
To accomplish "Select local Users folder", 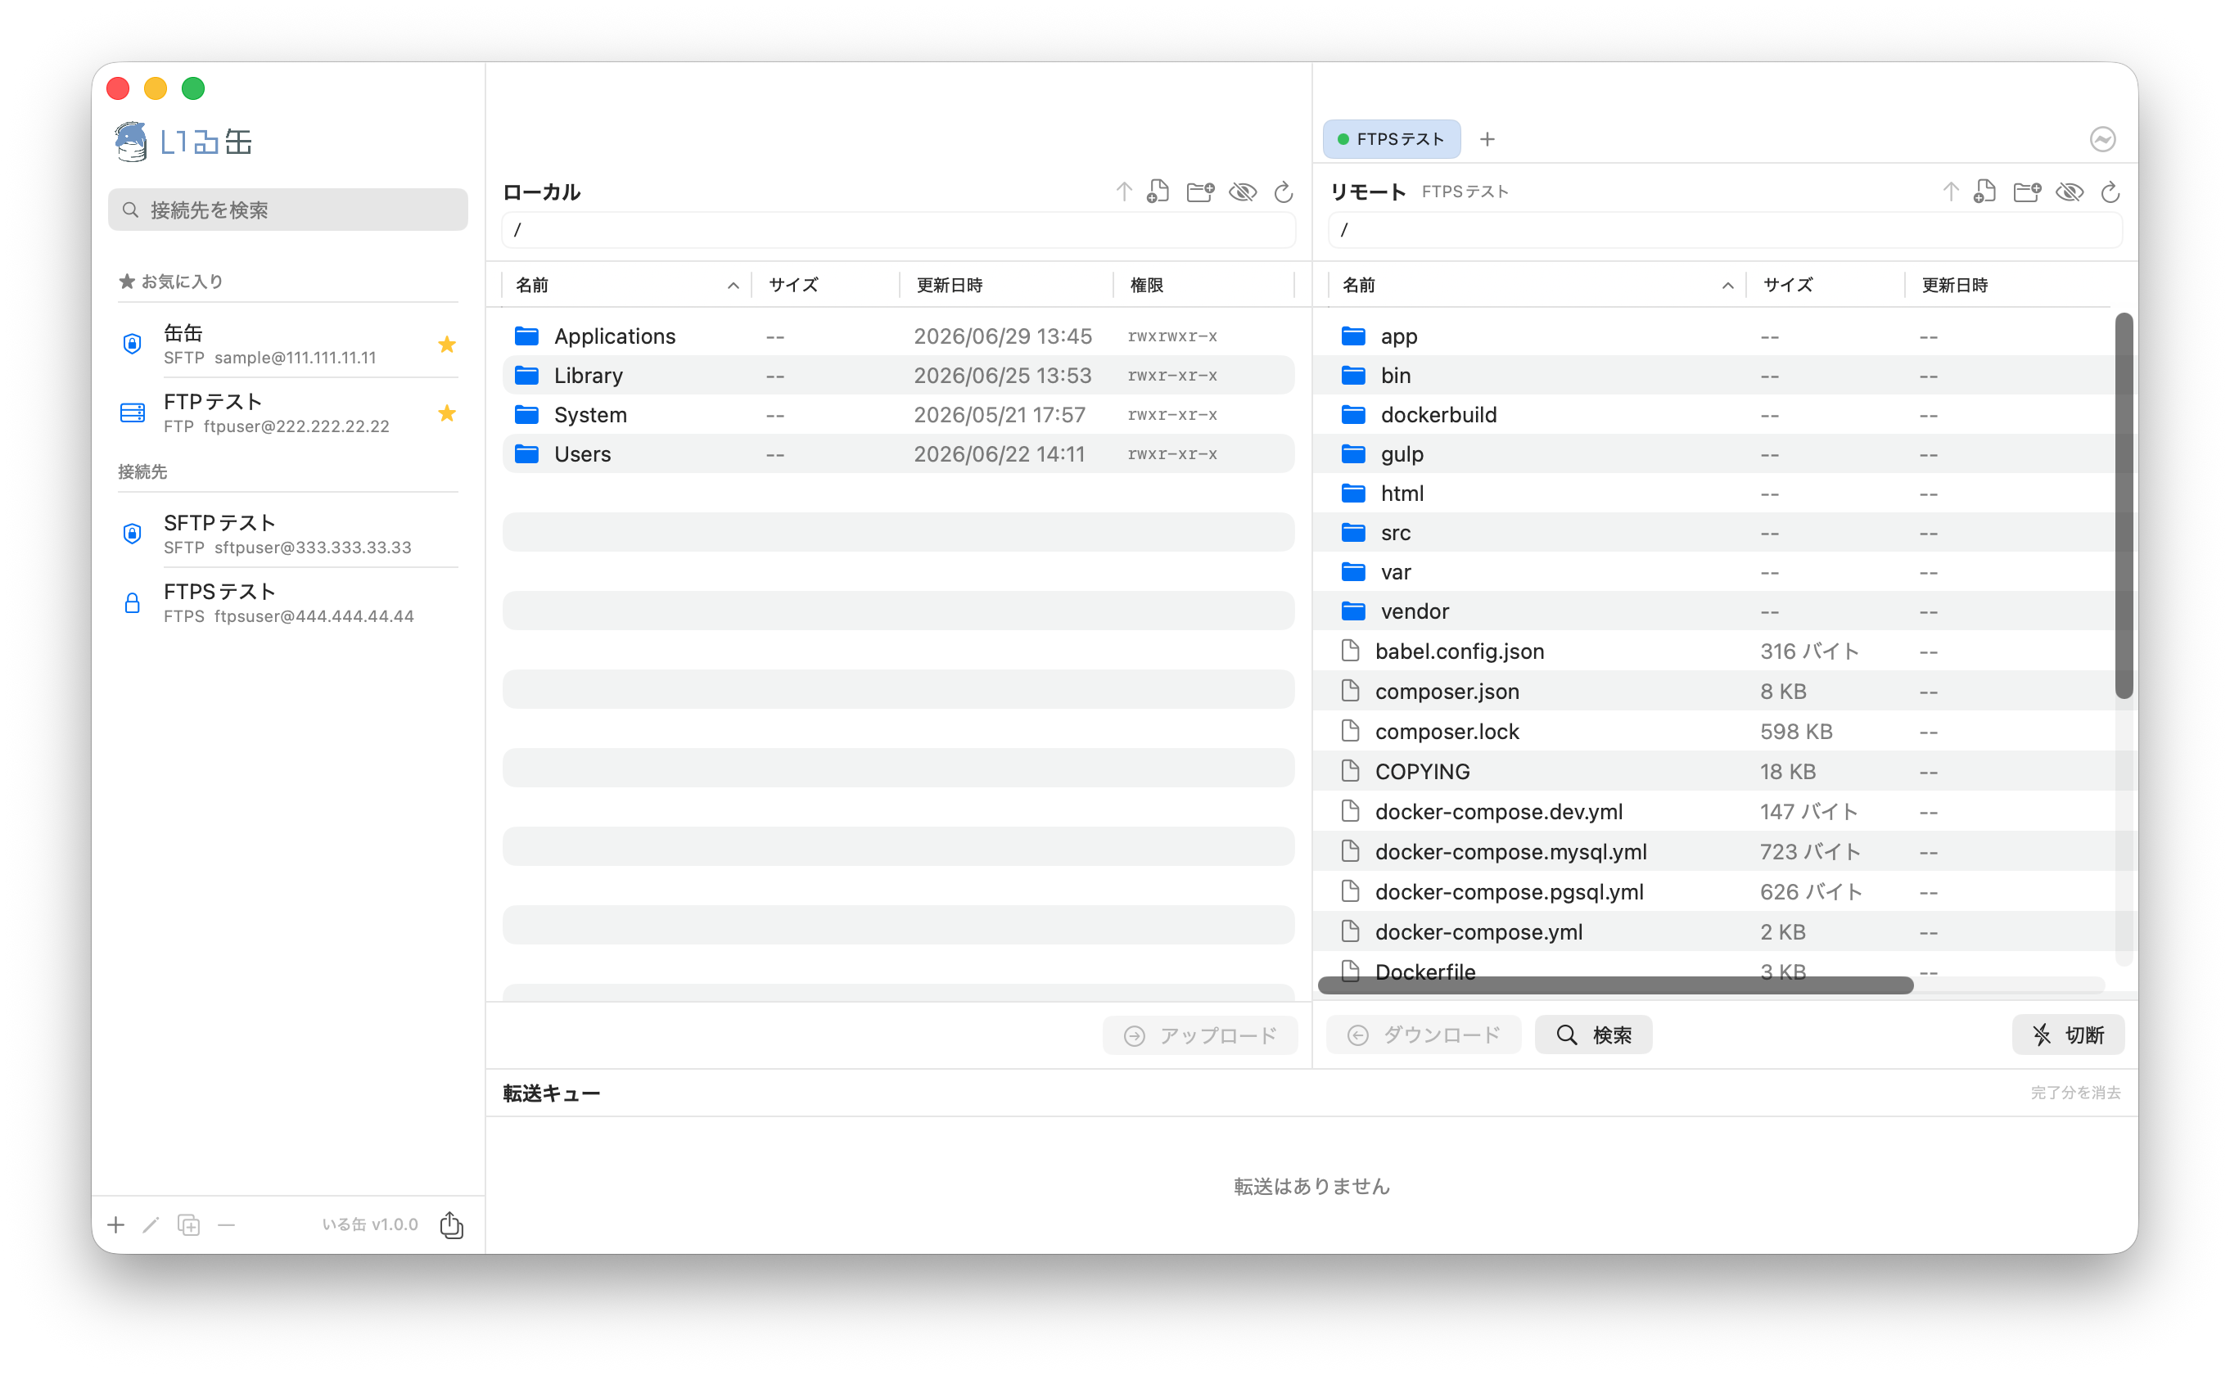I will coord(899,453).
